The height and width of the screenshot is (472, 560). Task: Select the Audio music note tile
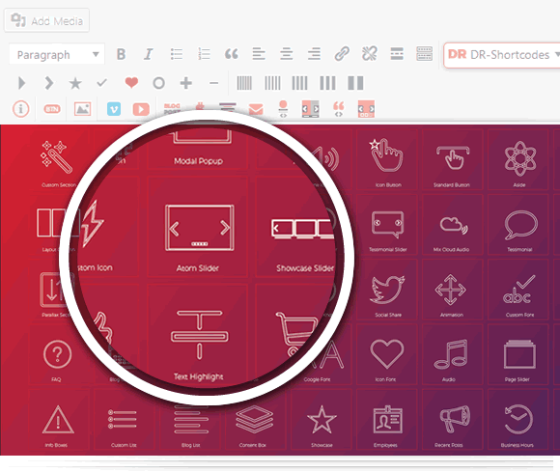(452, 354)
